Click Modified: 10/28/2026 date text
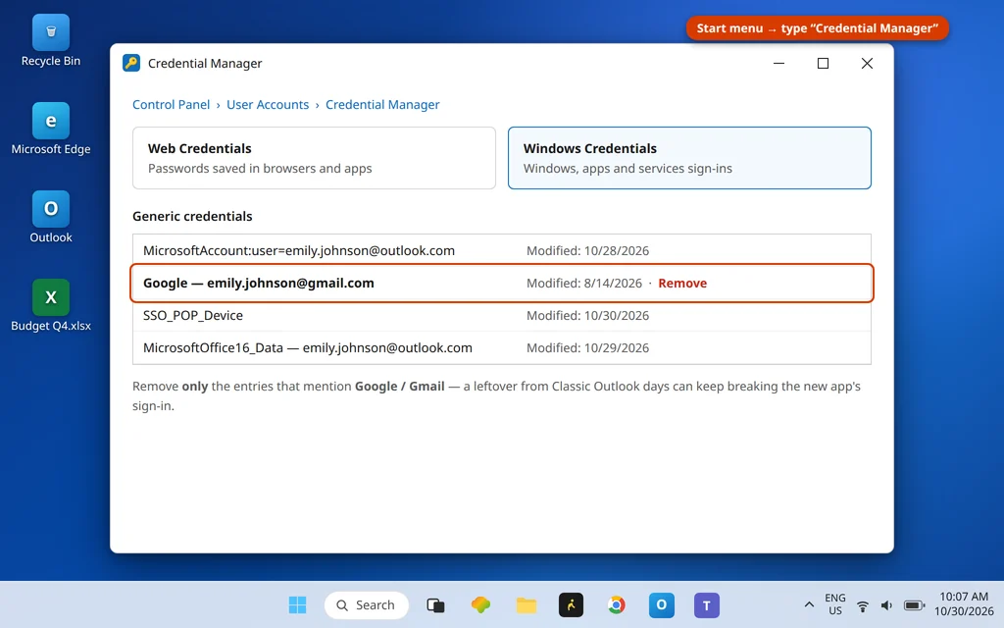The height and width of the screenshot is (628, 1004). (x=588, y=250)
